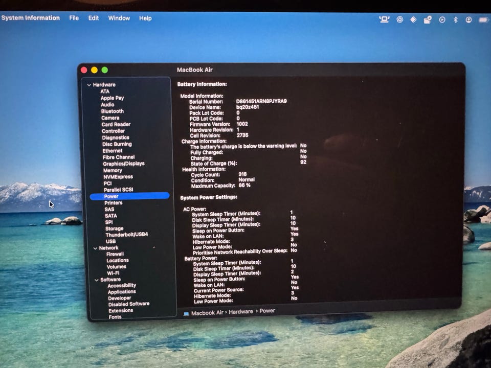Click the Now Playing menu bar icon

442,20
